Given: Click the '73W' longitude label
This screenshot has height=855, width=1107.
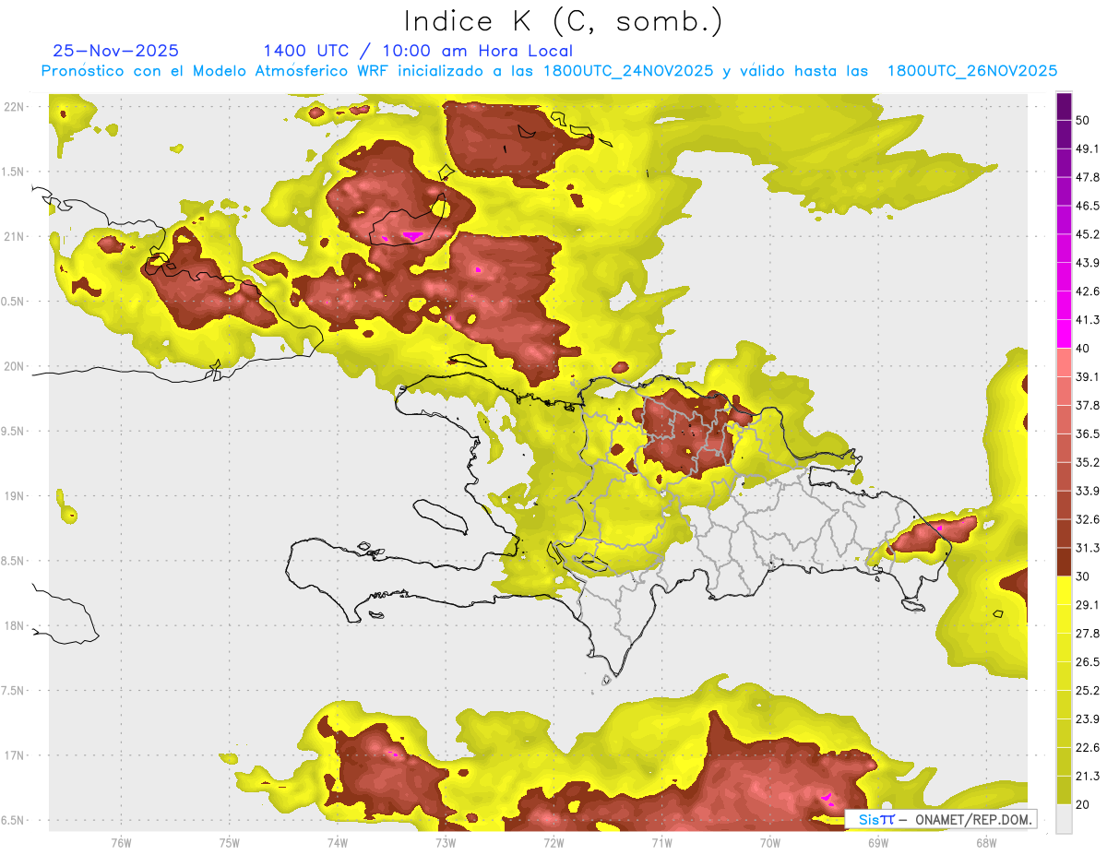Looking at the screenshot, I should (x=446, y=842).
